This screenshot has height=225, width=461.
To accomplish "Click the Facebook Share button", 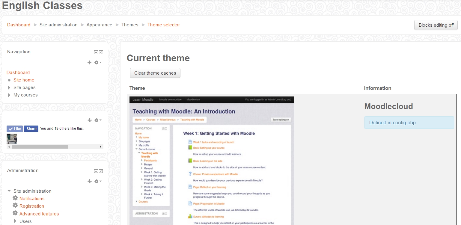I will click(x=31, y=129).
